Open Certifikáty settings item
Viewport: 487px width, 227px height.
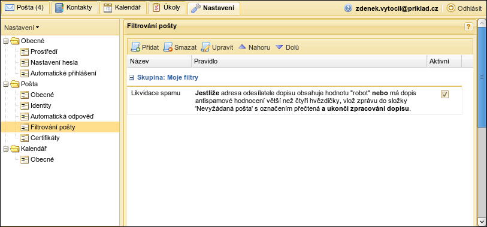pos(45,138)
